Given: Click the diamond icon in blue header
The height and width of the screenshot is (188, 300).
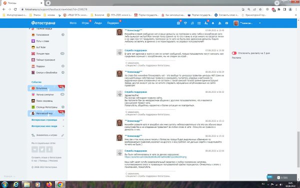Looking at the screenshot, I should coord(185,23).
